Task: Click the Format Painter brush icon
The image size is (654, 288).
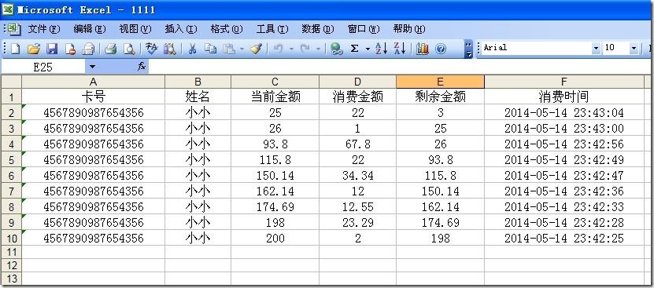Action: click(x=256, y=49)
